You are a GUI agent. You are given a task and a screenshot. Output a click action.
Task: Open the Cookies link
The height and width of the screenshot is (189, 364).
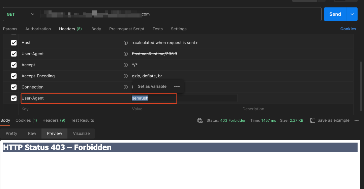[x=348, y=29]
